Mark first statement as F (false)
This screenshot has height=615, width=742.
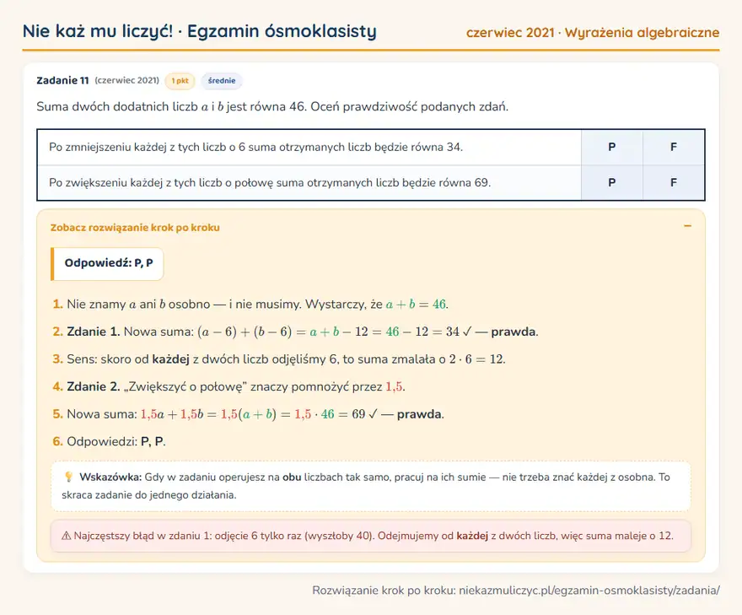point(674,148)
